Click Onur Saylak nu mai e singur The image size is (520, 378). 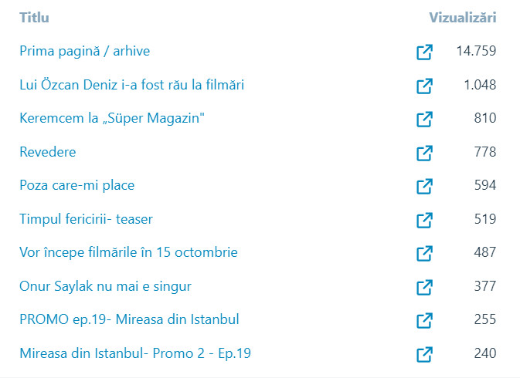coord(105,286)
